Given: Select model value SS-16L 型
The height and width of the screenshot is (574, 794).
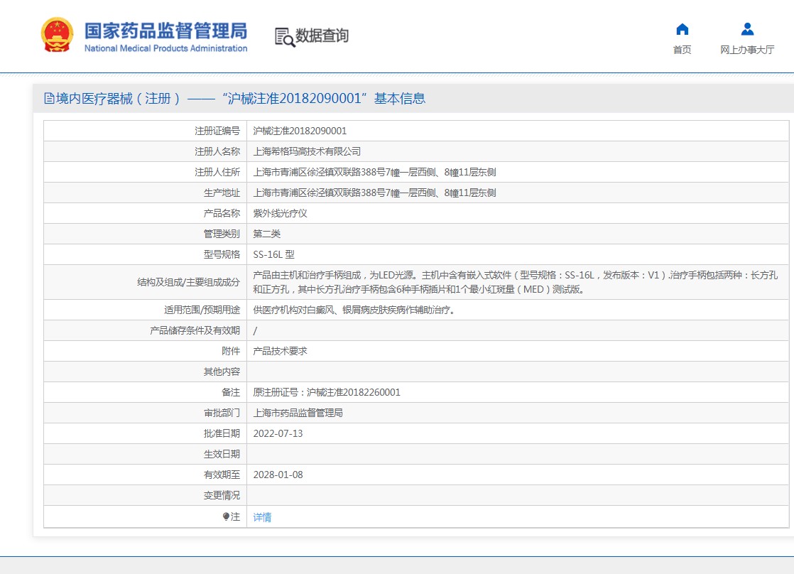Looking at the screenshot, I should [x=273, y=255].
